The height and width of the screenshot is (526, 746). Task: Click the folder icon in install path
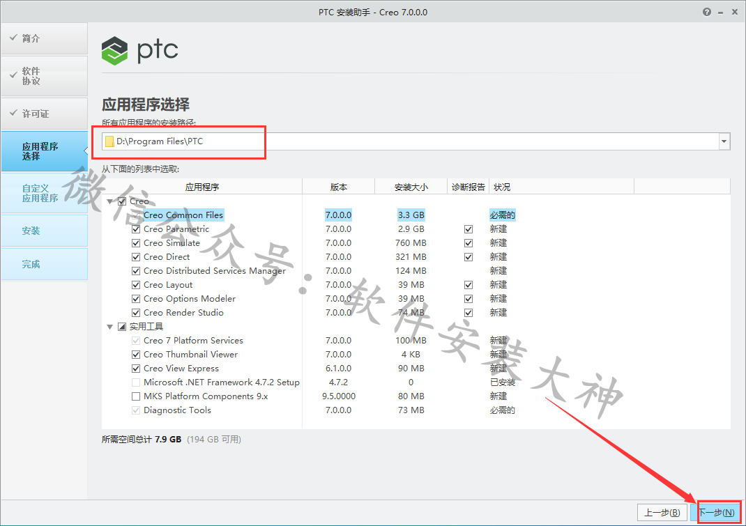109,141
